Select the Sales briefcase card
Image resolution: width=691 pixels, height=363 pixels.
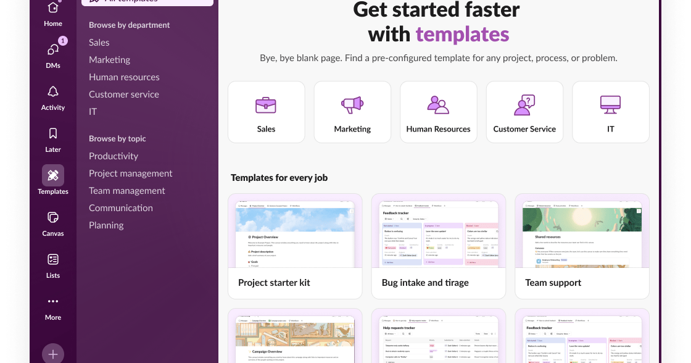[266, 112]
